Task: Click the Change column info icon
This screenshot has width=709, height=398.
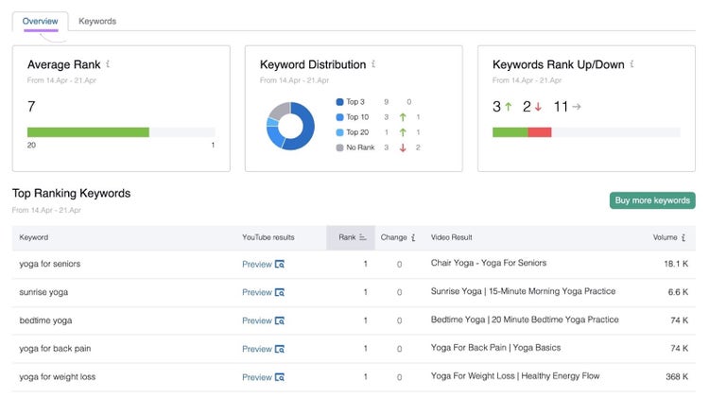Action: (413, 237)
